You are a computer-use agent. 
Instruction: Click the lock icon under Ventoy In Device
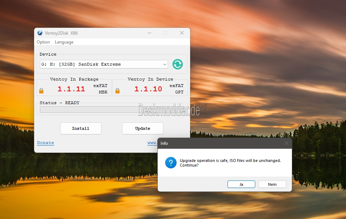pyautogui.click(x=117, y=91)
